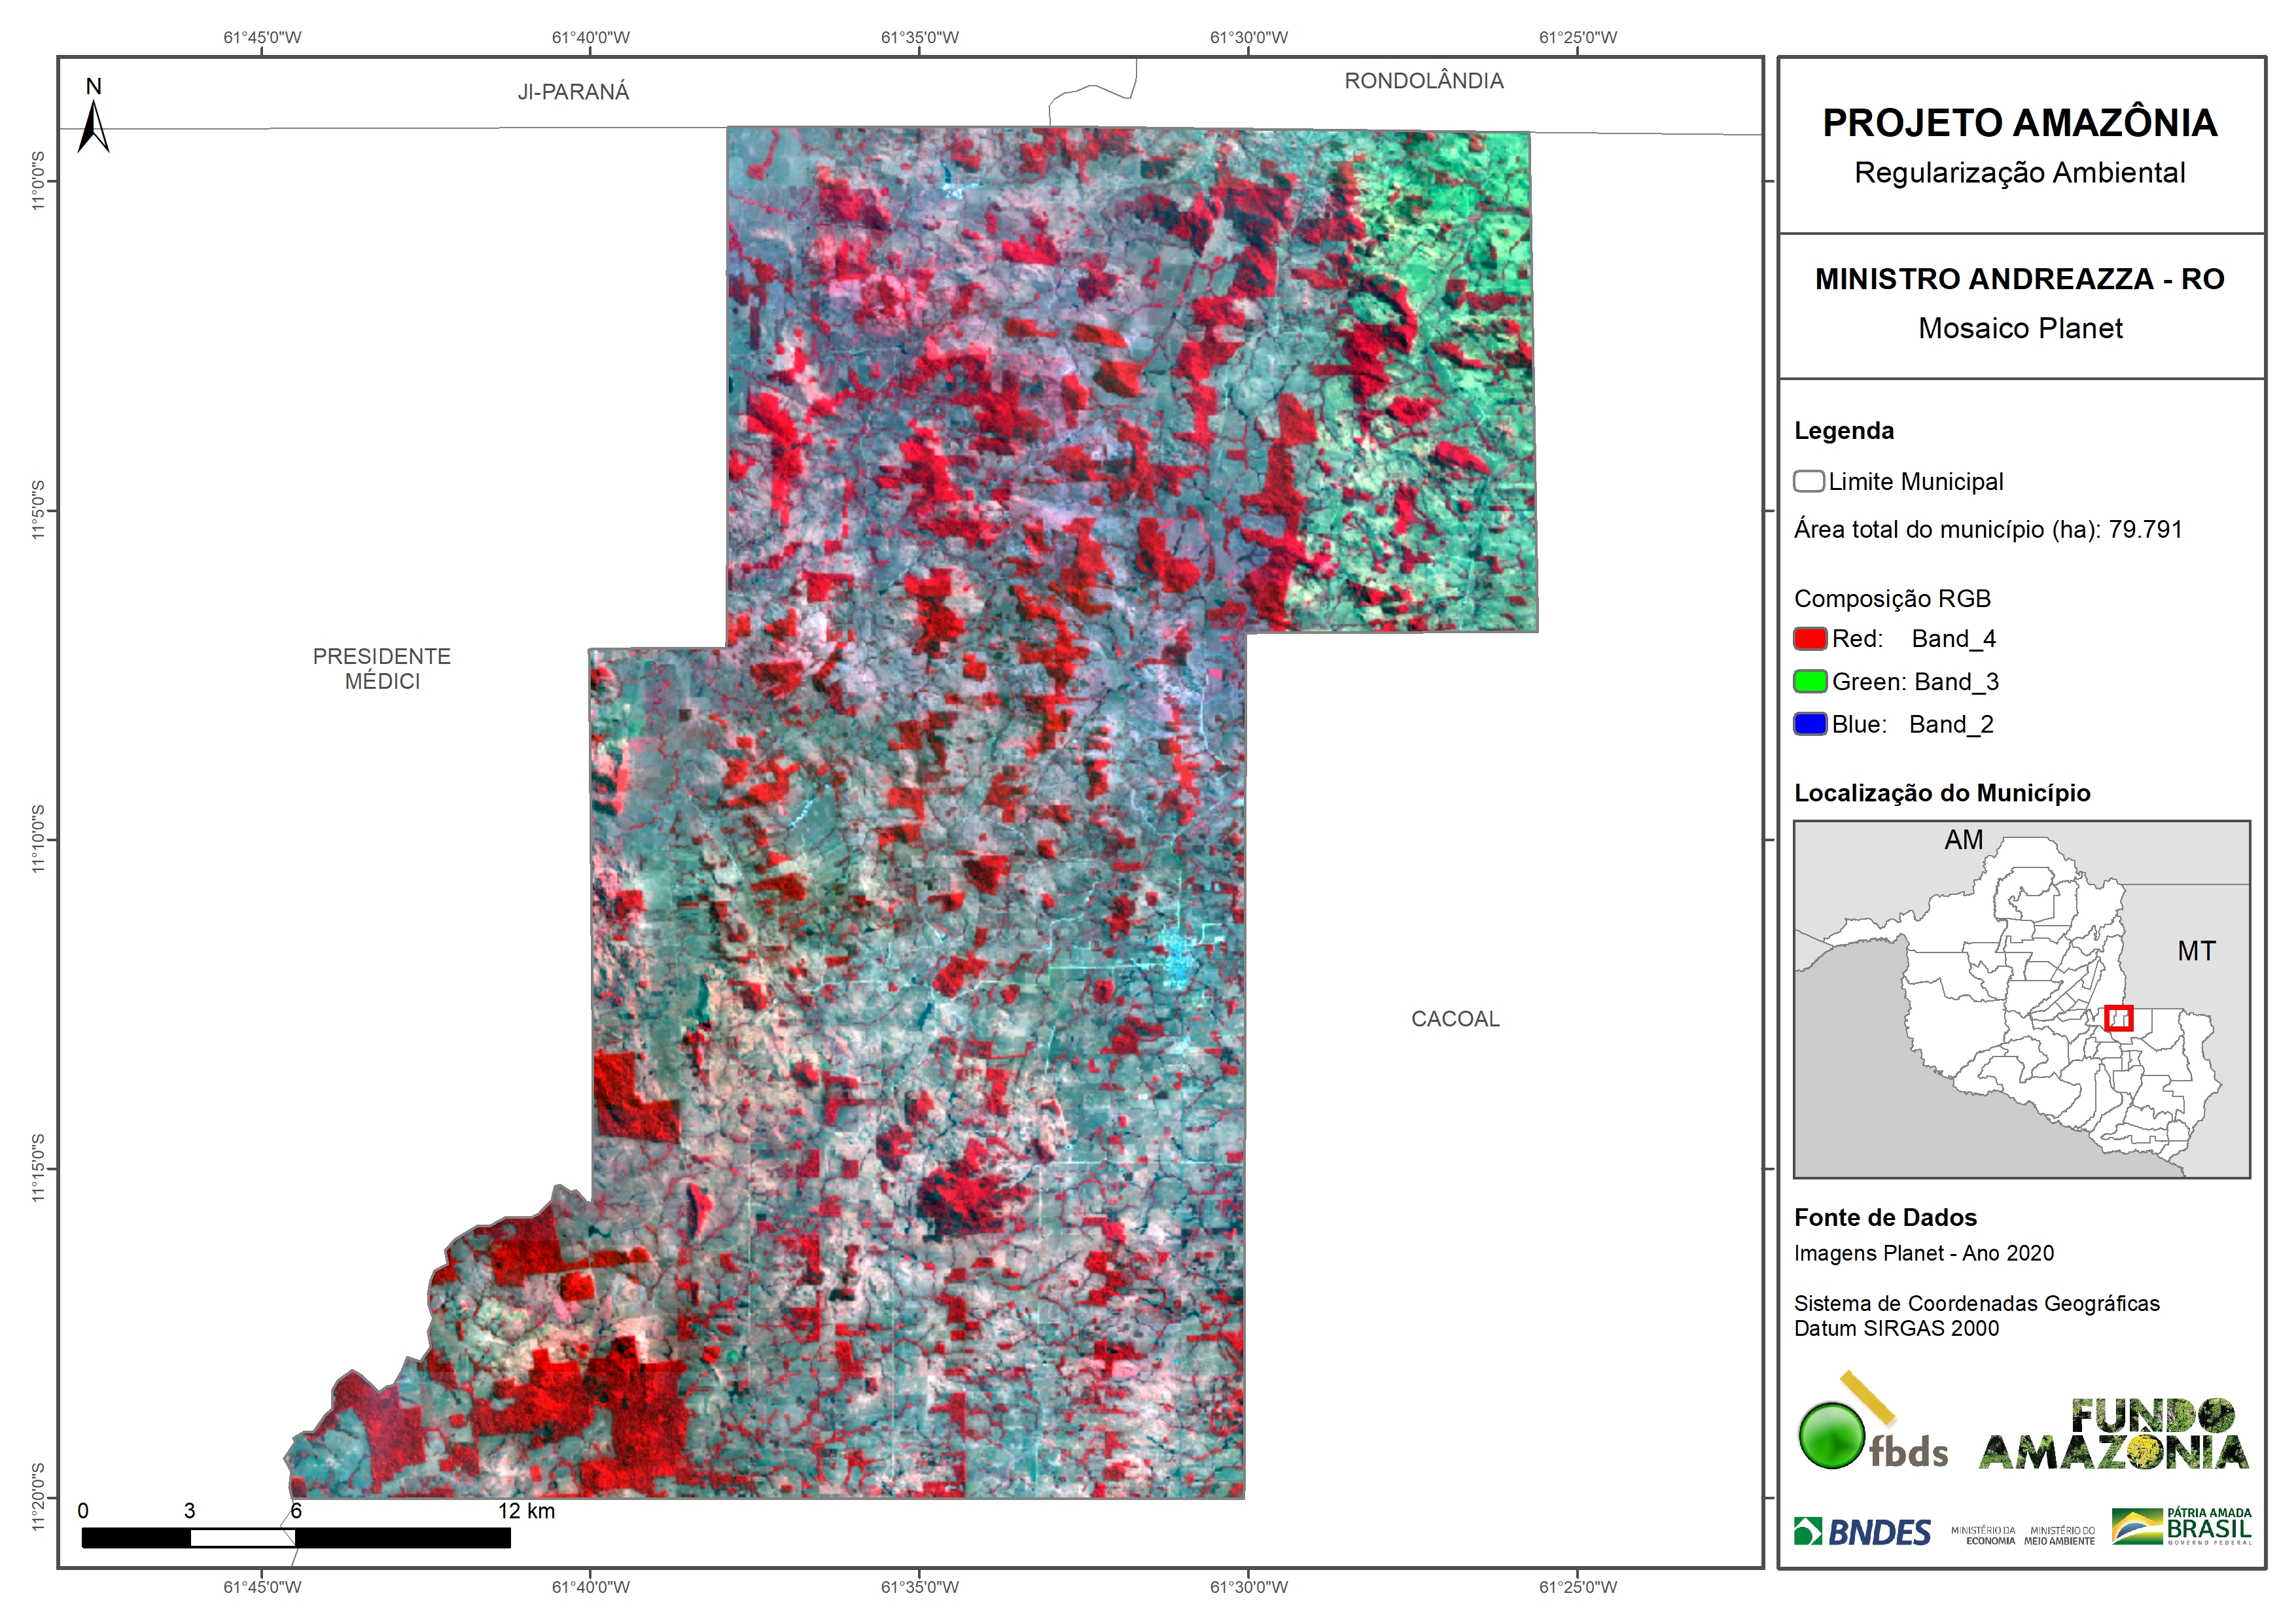This screenshot has height=1623, width=2296.
Task: Click the red locator square in inset map
Action: [2118, 1018]
